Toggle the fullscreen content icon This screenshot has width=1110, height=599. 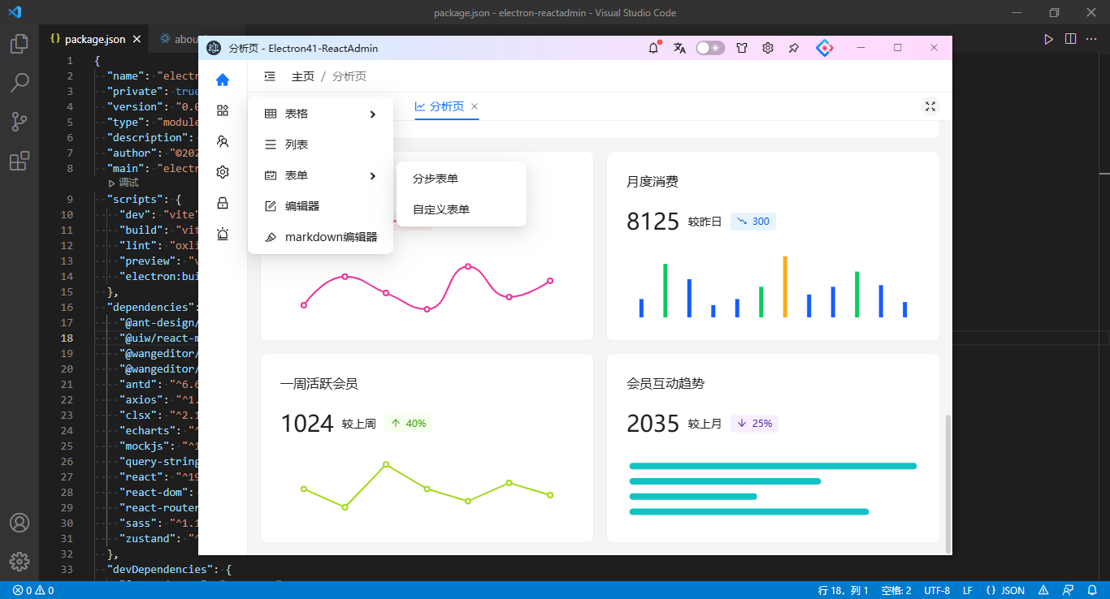click(x=930, y=106)
